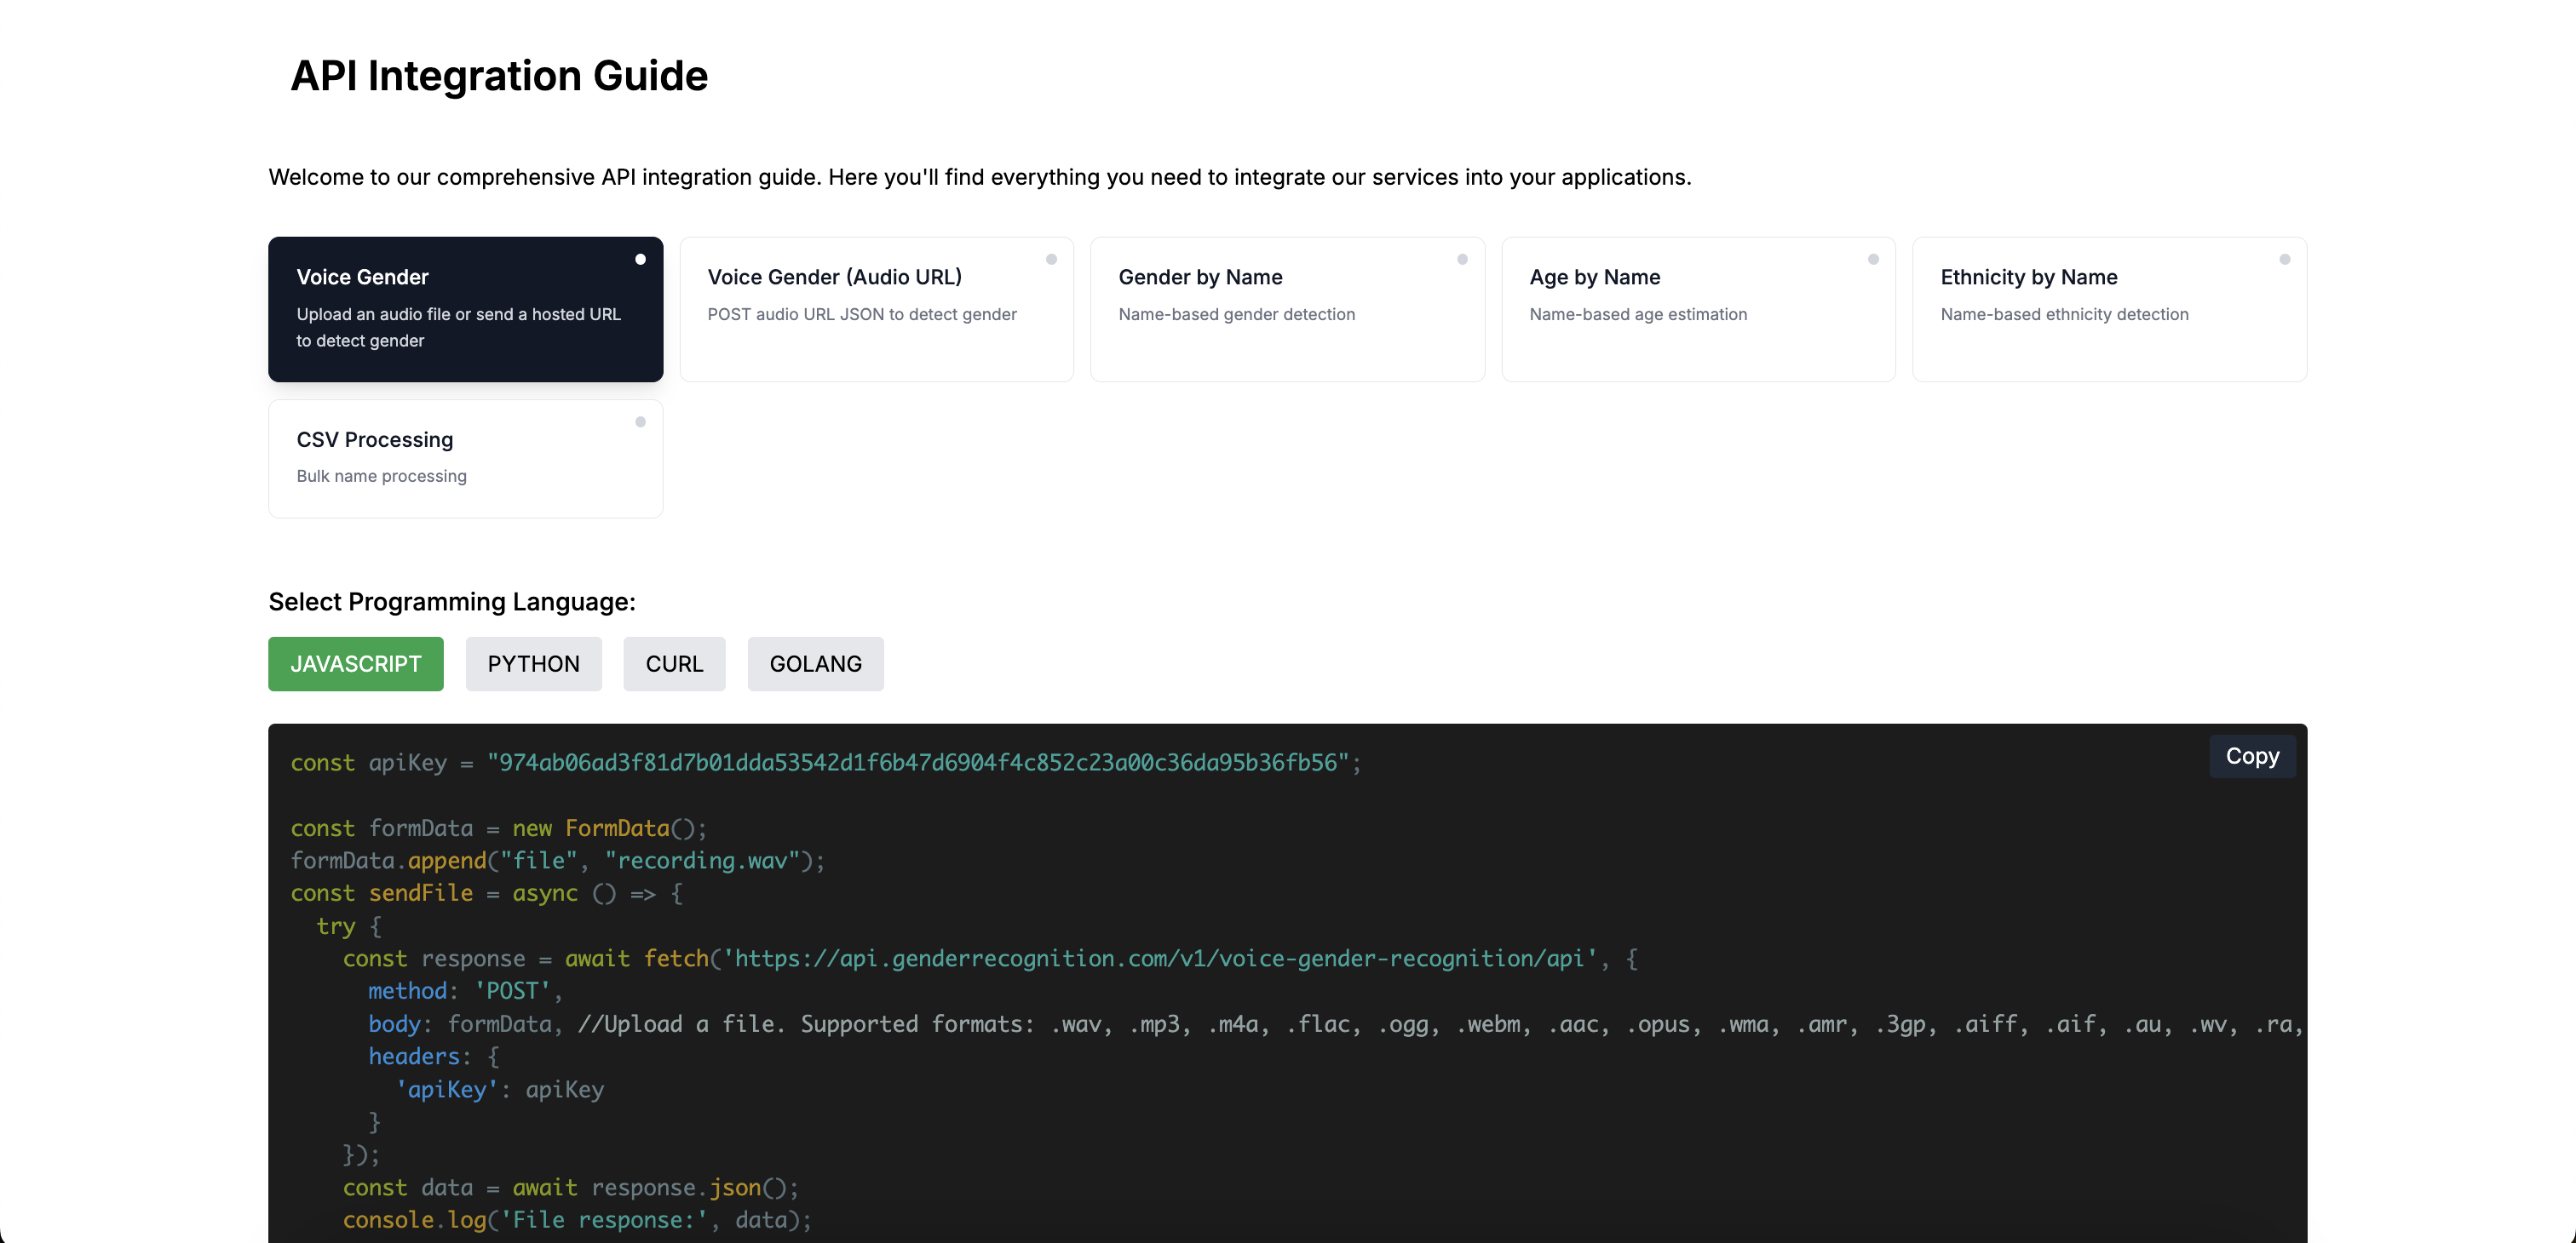The image size is (2576, 1243).
Task: Show the GOLANG code example
Action: point(815,663)
